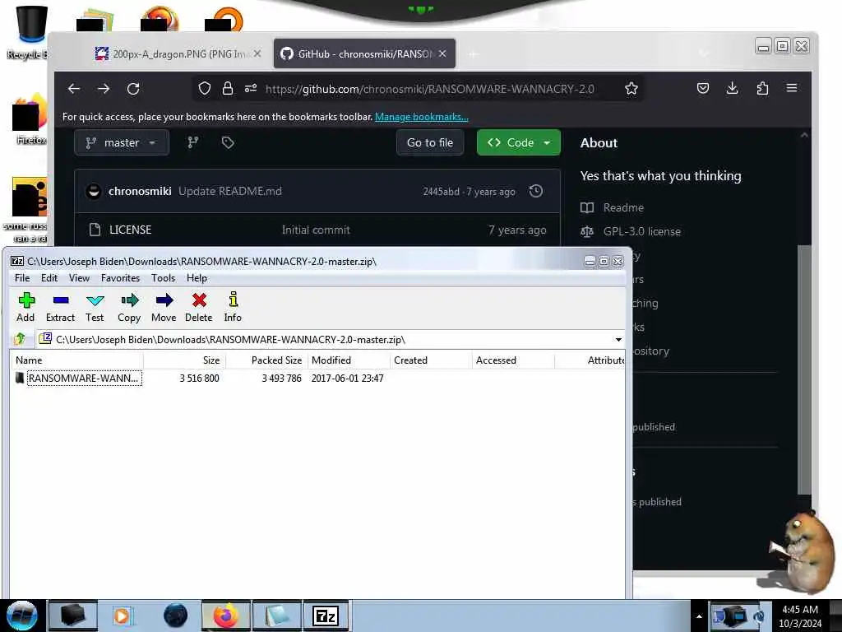
Task: Open 7-Zip File menu
Action: click(22, 278)
